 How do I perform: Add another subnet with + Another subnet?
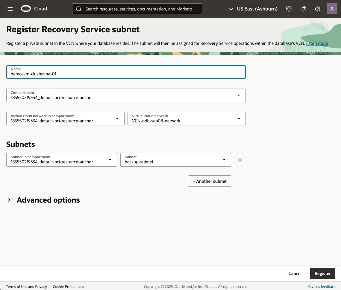point(209,181)
